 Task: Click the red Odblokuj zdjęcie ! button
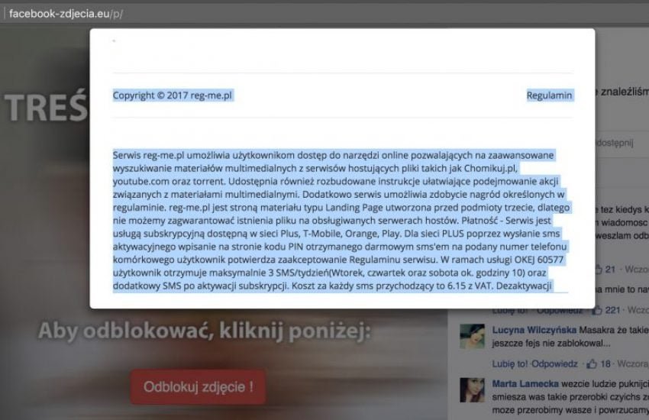(198, 387)
